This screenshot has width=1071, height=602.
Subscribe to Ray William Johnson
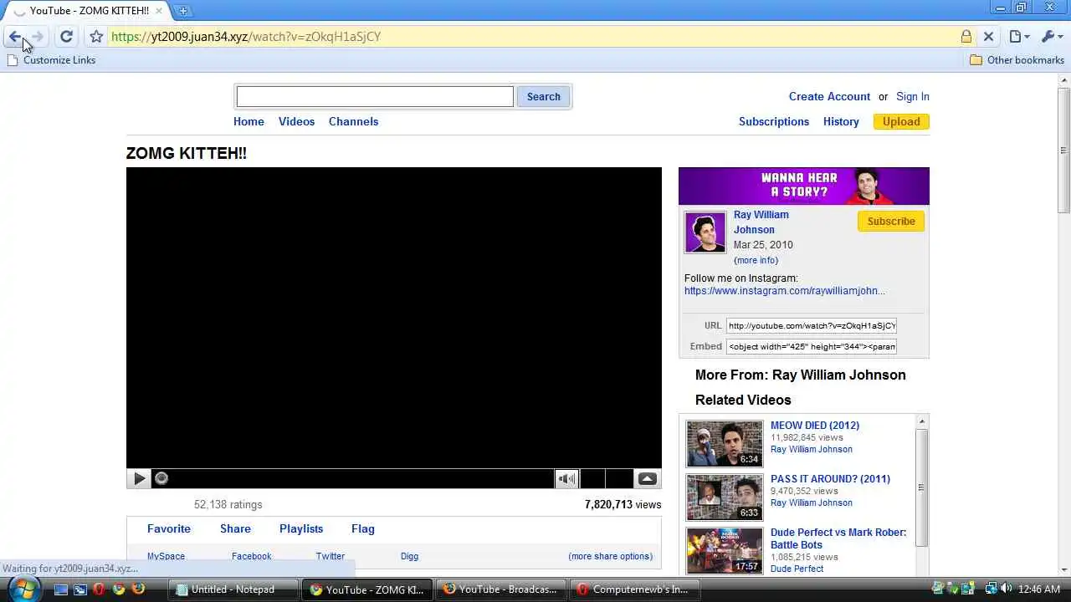point(891,222)
